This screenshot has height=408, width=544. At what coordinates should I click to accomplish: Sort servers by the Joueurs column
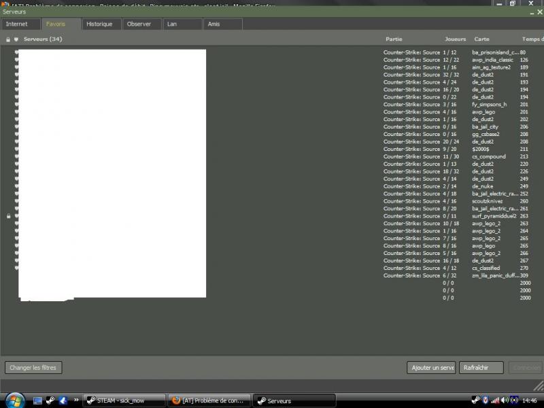coord(455,39)
